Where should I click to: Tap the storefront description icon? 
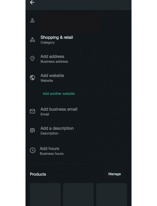click(x=33, y=130)
